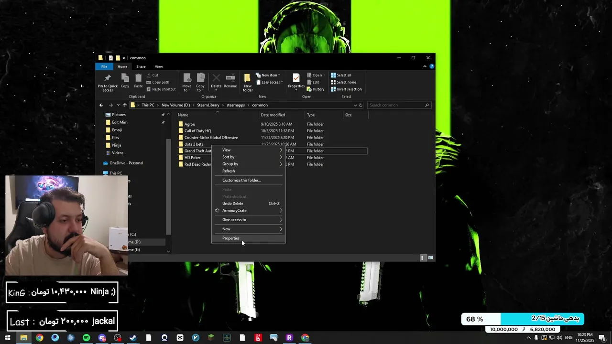Click Invert selection in ribbon
The image size is (612, 344).
tap(346, 89)
